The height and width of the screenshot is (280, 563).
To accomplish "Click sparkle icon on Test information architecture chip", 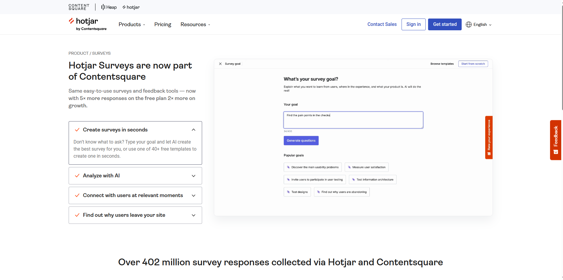I will coord(354,180).
